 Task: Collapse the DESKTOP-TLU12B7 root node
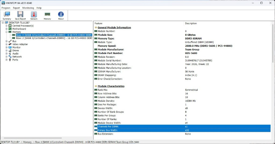tap(3, 23)
